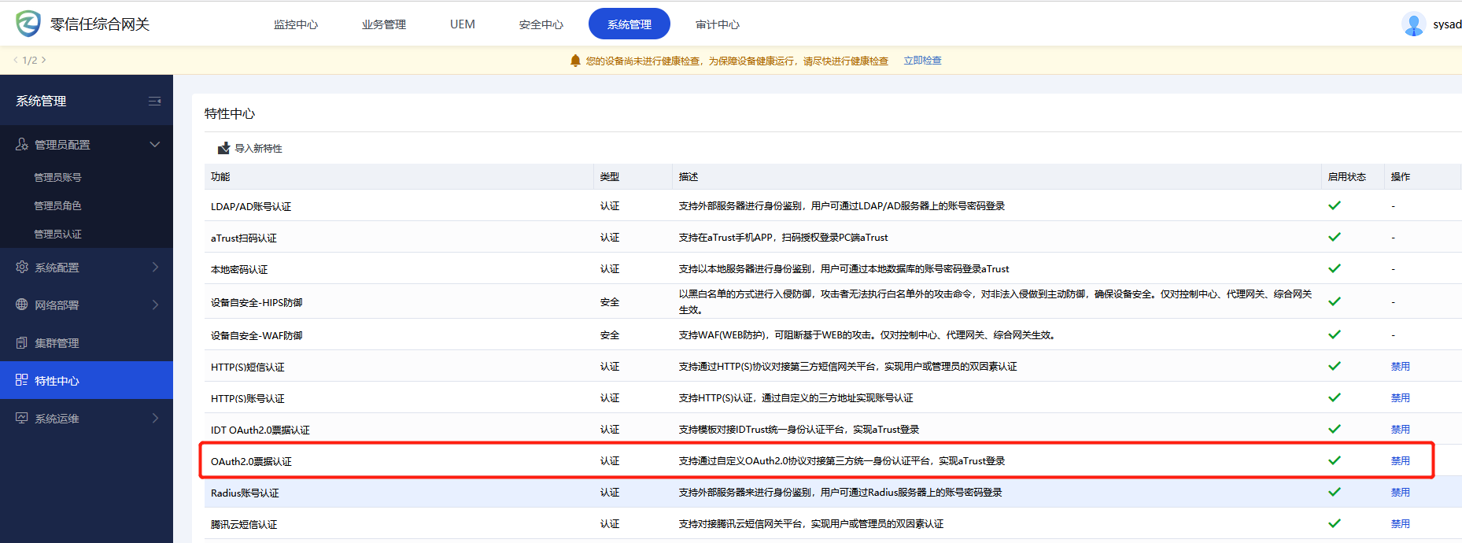
Task: Disable OAuth2.0 ticket authentication feature
Action: (x=1400, y=460)
